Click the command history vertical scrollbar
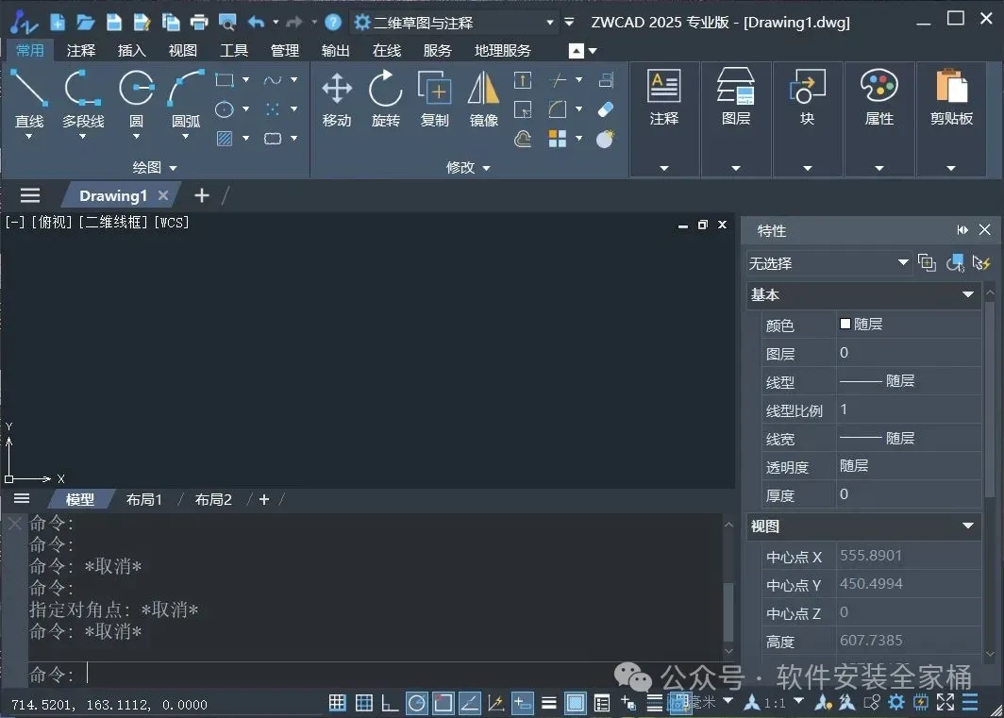This screenshot has width=1004, height=718. 728,610
